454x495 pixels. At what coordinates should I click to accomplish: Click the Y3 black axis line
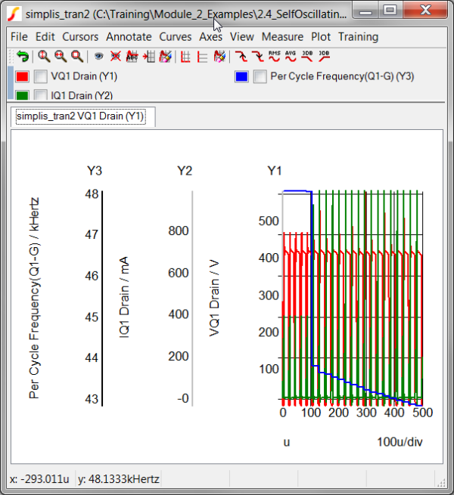pos(102,299)
